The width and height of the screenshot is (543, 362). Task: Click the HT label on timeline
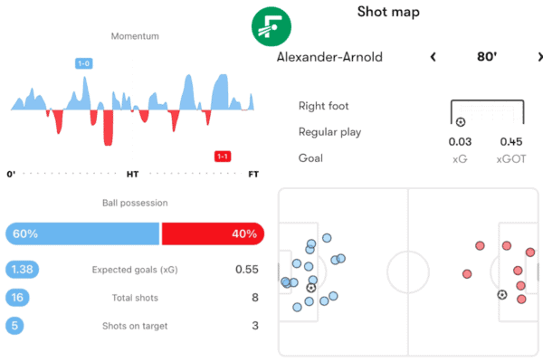[x=132, y=174]
